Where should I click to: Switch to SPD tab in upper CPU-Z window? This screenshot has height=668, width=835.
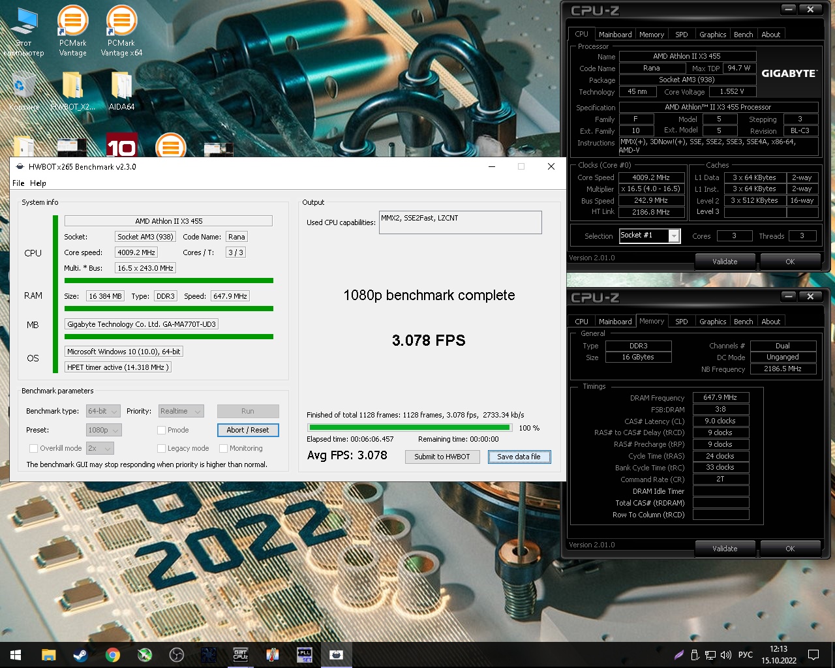point(682,35)
